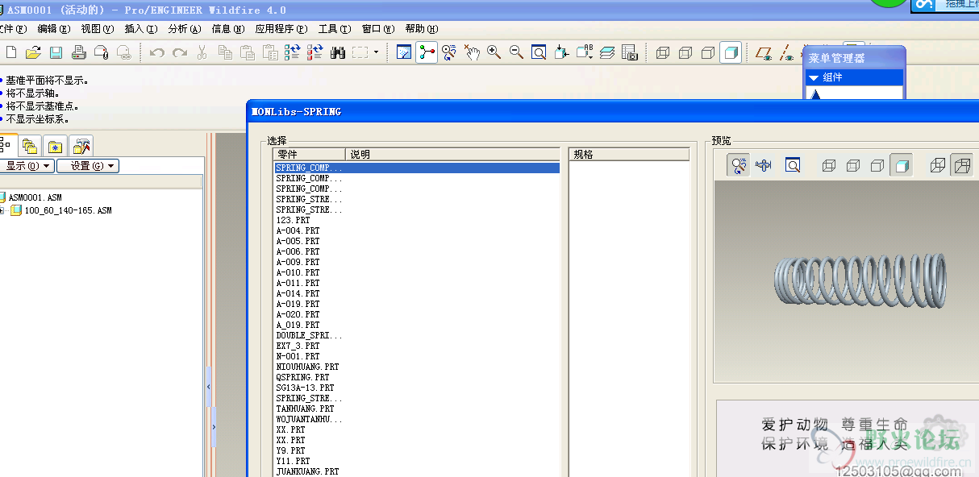Toggle spin center in the main toolbar
The image size is (979, 477).
427,52
